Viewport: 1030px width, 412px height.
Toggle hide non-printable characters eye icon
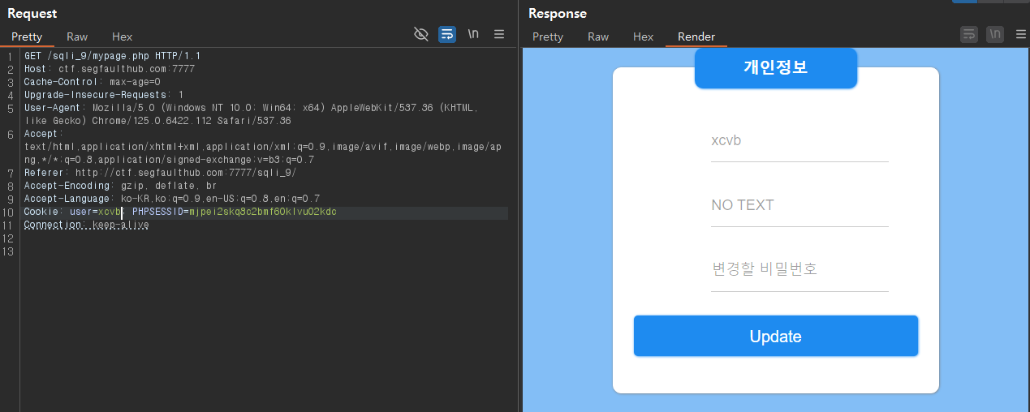[420, 34]
